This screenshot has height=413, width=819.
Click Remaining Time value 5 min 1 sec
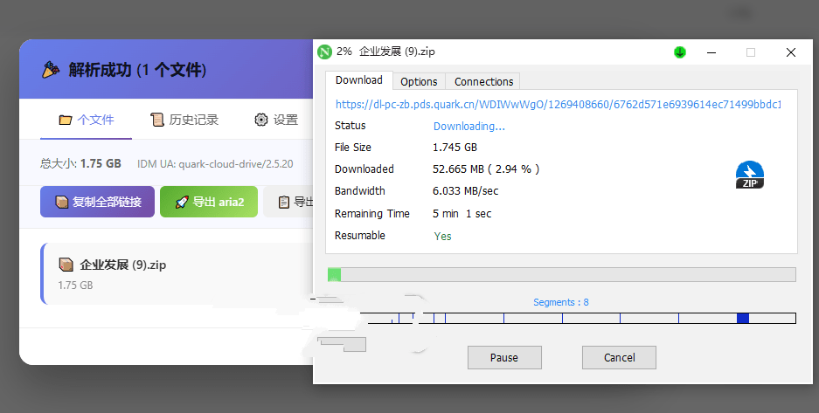click(x=462, y=214)
